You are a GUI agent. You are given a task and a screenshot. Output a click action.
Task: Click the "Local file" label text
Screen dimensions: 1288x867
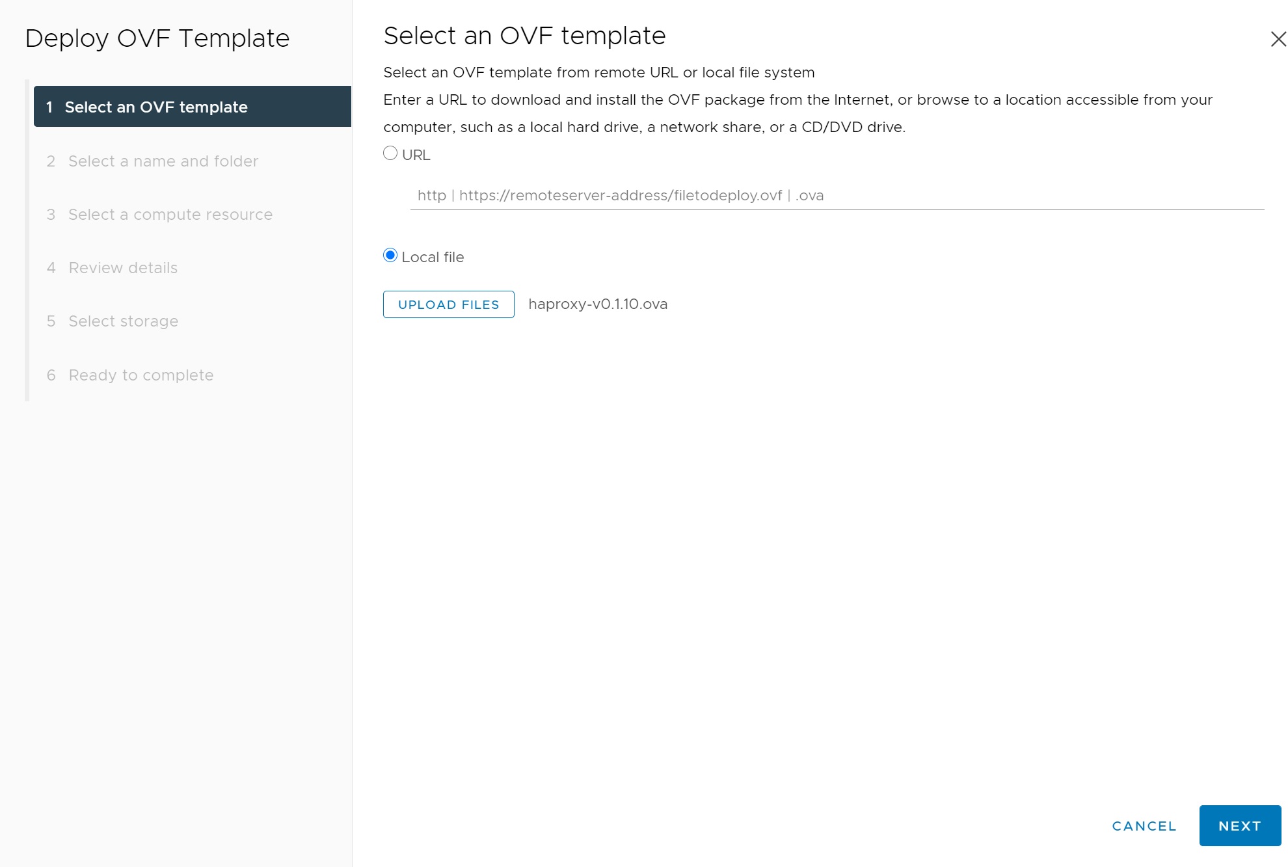tap(433, 258)
